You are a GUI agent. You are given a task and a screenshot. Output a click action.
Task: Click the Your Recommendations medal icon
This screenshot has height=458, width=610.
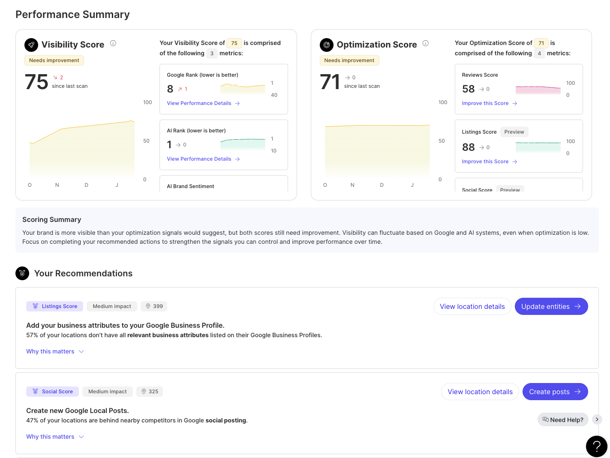[22, 273]
